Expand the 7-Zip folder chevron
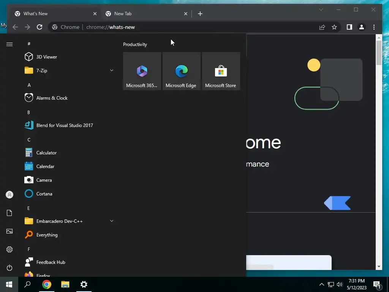The image size is (389, 292). [112, 70]
